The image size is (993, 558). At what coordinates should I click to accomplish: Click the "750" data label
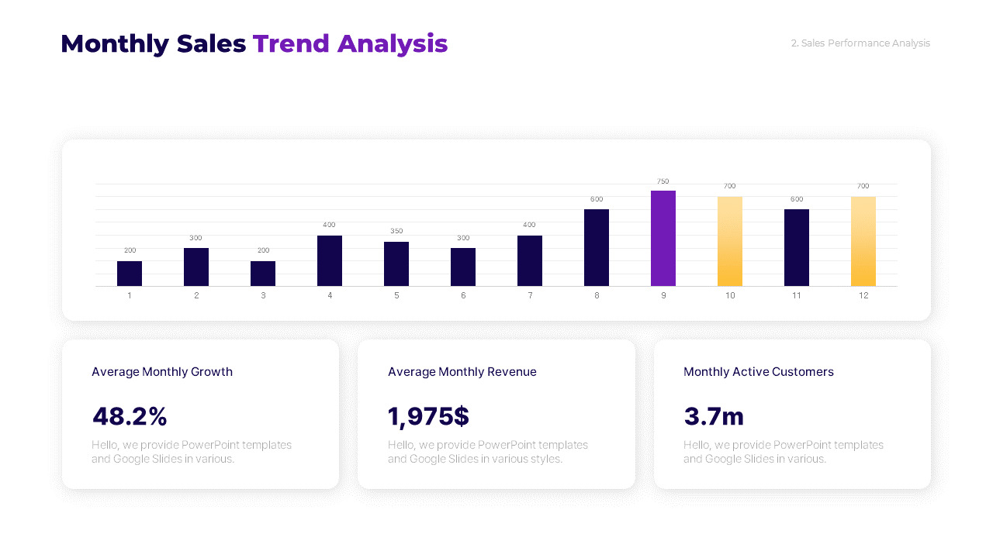[663, 181]
